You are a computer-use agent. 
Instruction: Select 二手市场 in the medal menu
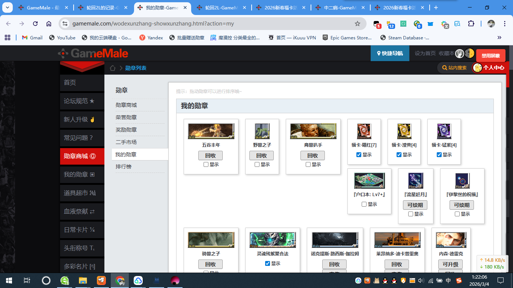point(126,142)
